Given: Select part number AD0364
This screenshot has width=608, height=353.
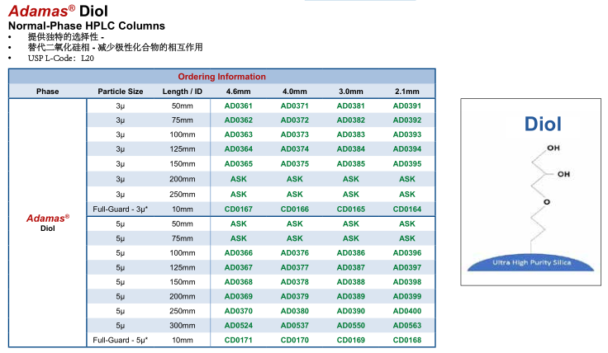Looking at the screenshot, I should pos(238,148).
